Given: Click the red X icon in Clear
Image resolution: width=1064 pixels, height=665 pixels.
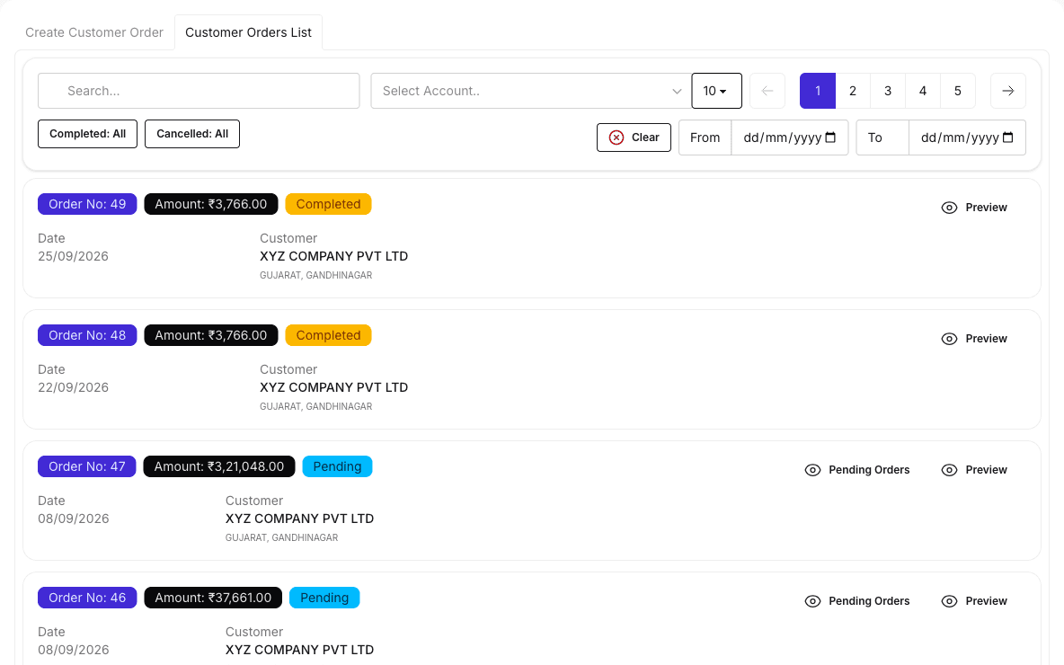Looking at the screenshot, I should 616,137.
